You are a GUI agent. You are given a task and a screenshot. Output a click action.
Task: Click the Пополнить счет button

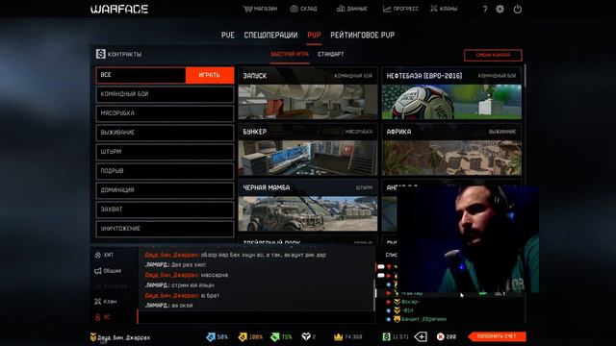(x=497, y=336)
